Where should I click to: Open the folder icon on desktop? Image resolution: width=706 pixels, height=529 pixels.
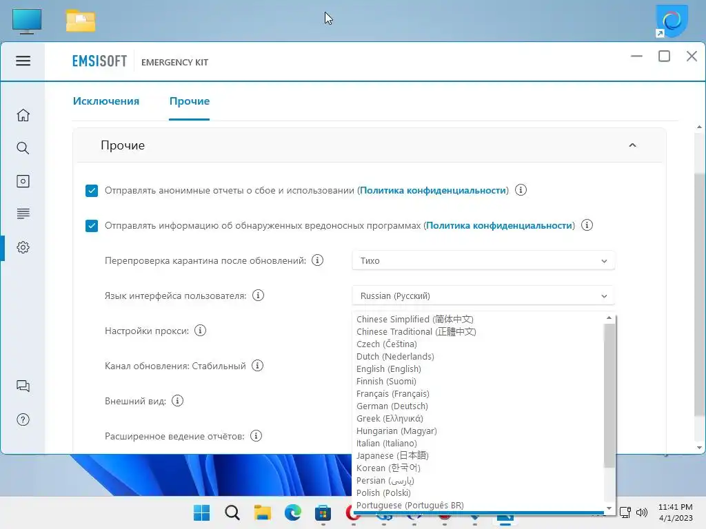(81, 21)
